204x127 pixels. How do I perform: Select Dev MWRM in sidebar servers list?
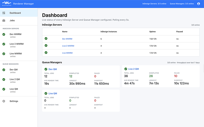19,35
